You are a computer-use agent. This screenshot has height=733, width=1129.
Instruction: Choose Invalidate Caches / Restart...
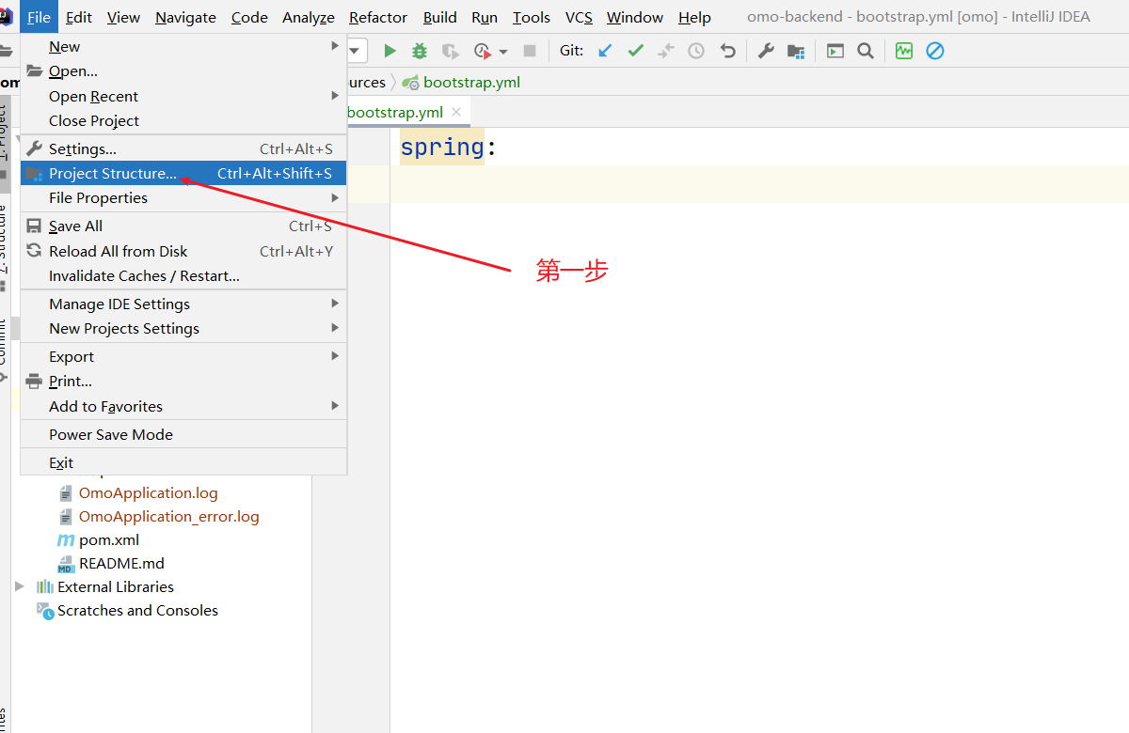click(x=183, y=275)
